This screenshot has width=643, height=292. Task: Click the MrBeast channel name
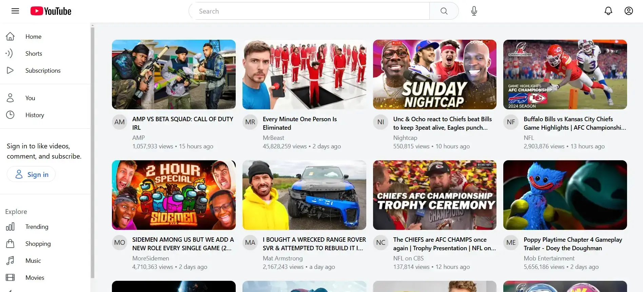273,138
